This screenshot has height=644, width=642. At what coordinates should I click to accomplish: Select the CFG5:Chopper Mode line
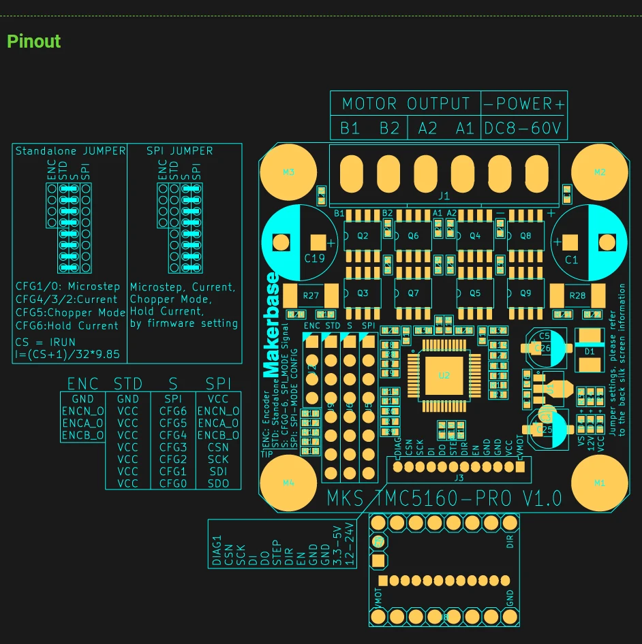(x=70, y=312)
